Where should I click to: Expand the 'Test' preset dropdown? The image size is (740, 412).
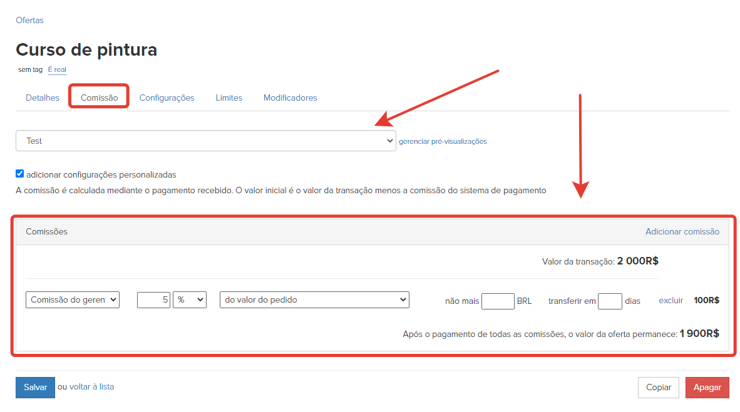click(205, 141)
